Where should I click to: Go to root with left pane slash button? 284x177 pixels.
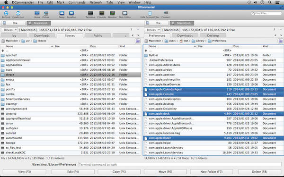pos(132,29)
